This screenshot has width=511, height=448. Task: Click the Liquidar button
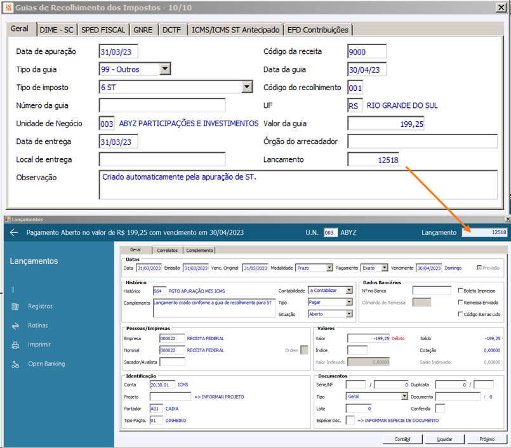point(445,439)
